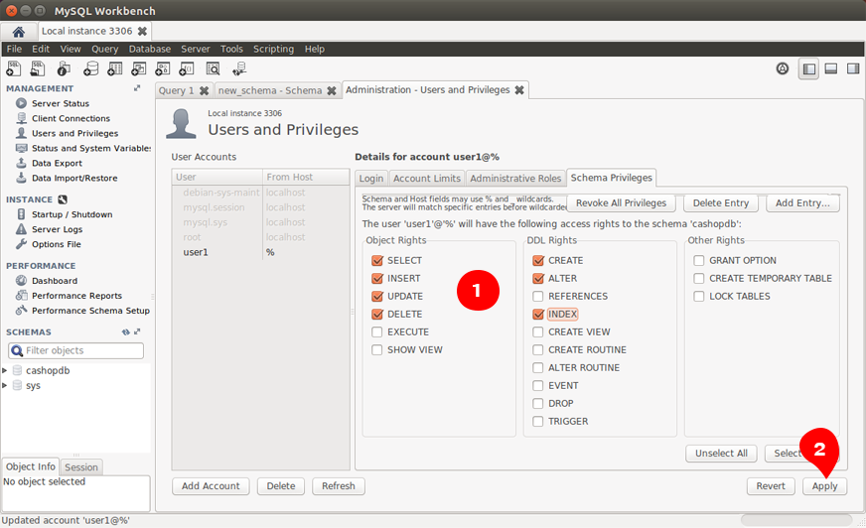Image resolution: width=866 pixels, height=528 pixels.
Task: Enable the LOCK TABLES right
Action: 699,297
